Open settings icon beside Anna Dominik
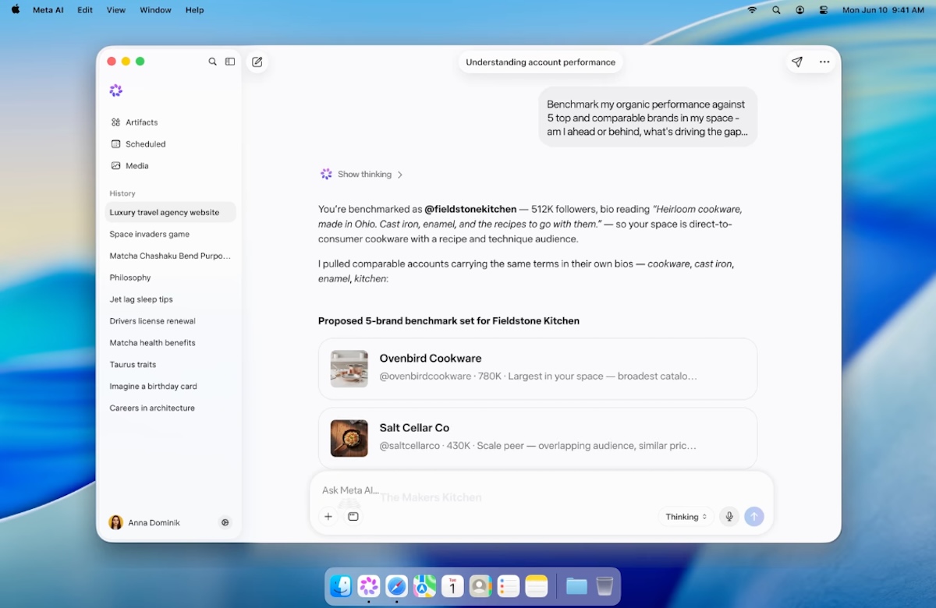The image size is (936, 608). [225, 523]
